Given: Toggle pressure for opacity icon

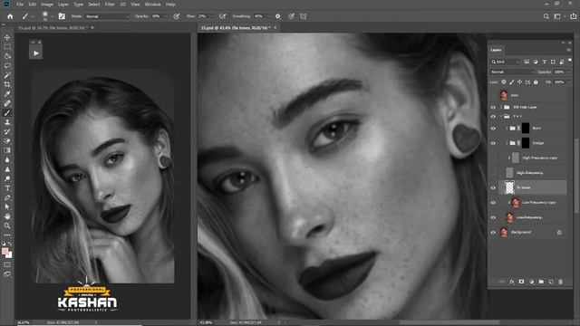Looking at the screenshot, I should coord(177,16).
